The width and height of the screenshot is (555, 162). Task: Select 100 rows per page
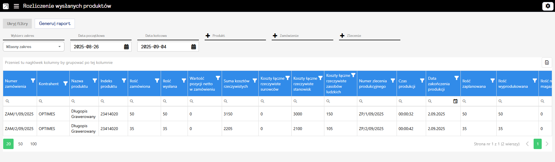point(34,144)
